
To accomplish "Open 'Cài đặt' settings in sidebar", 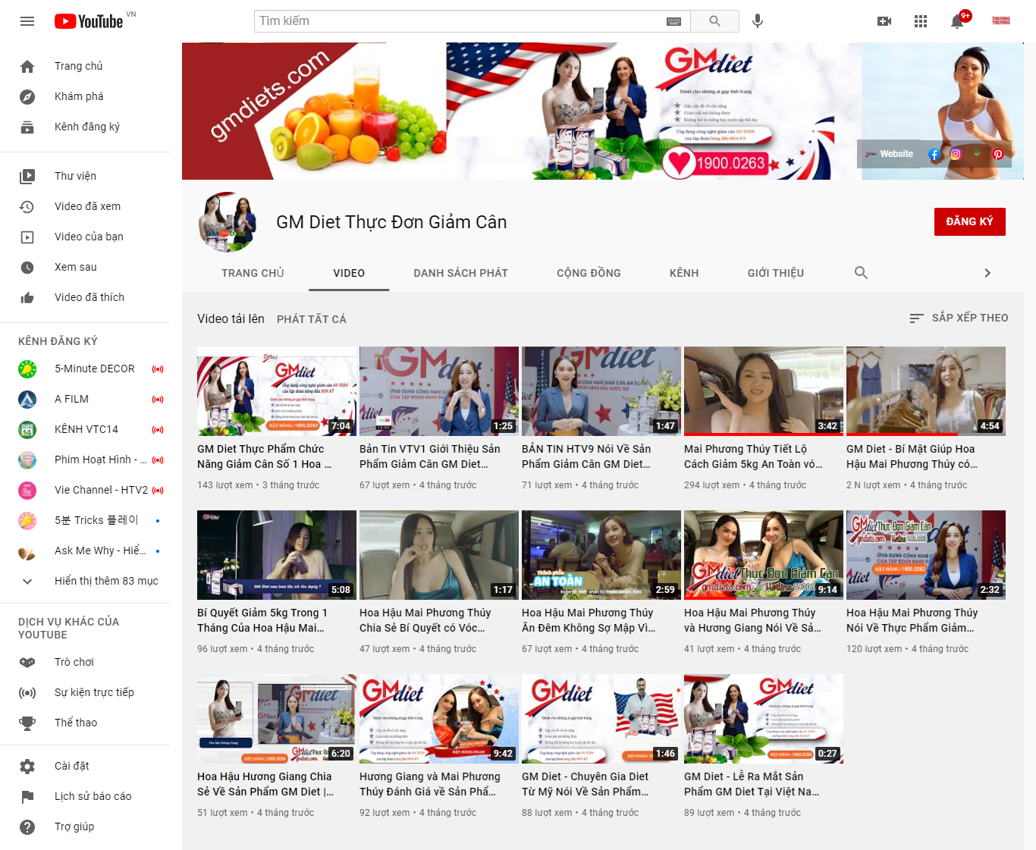I will tap(71, 766).
